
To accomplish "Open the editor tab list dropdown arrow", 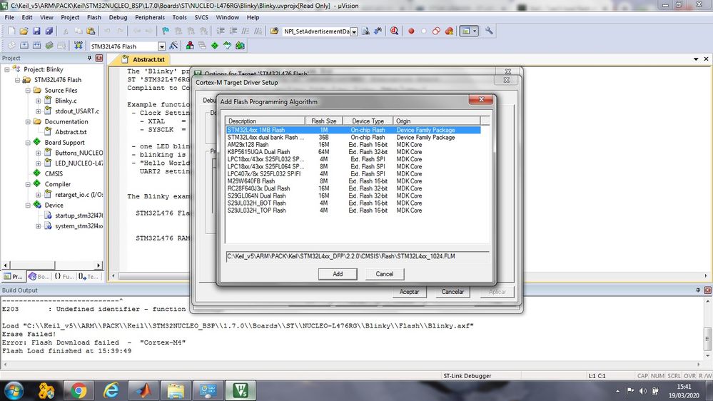I will [696, 59].
